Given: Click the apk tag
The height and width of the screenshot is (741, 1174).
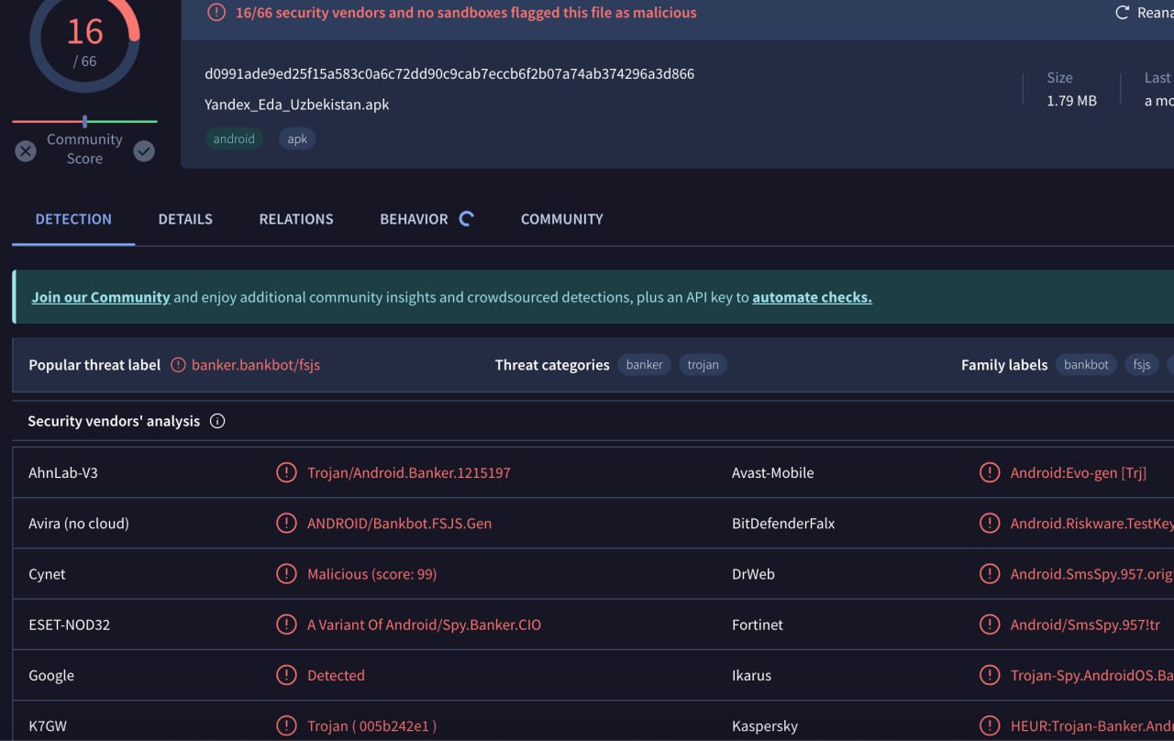Looking at the screenshot, I should (297, 138).
